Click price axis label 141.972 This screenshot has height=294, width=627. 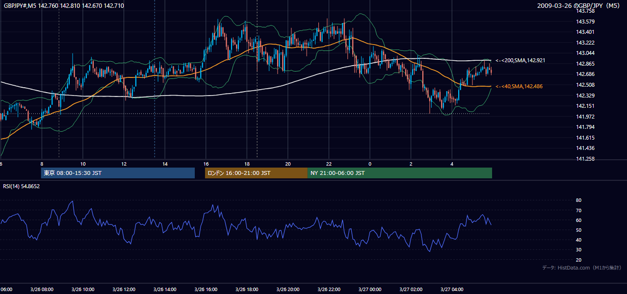tap(585, 117)
